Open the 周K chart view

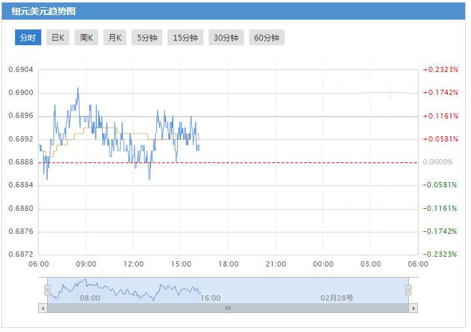pos(86,37)
